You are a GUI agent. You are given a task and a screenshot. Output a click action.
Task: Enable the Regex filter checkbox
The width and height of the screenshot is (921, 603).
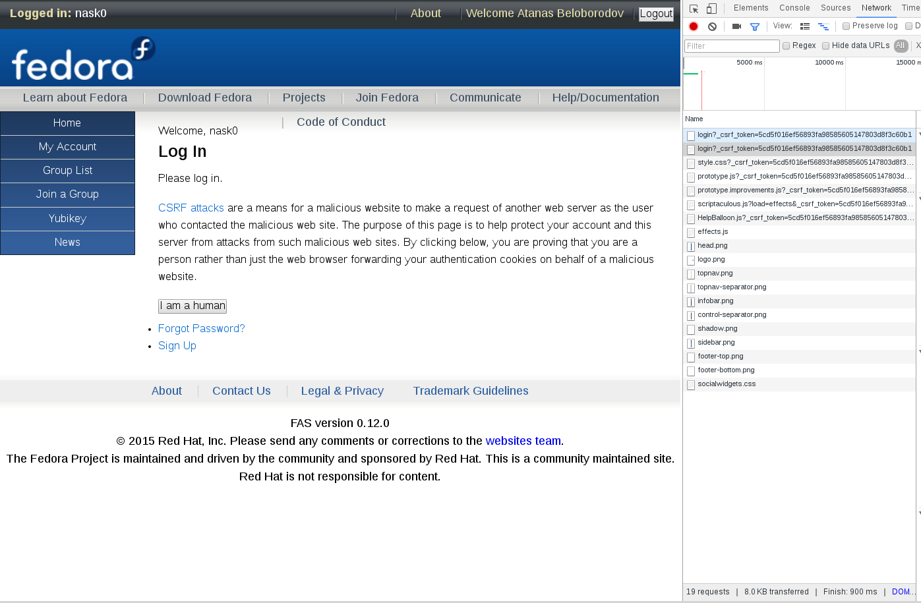(x=786, y=46)
